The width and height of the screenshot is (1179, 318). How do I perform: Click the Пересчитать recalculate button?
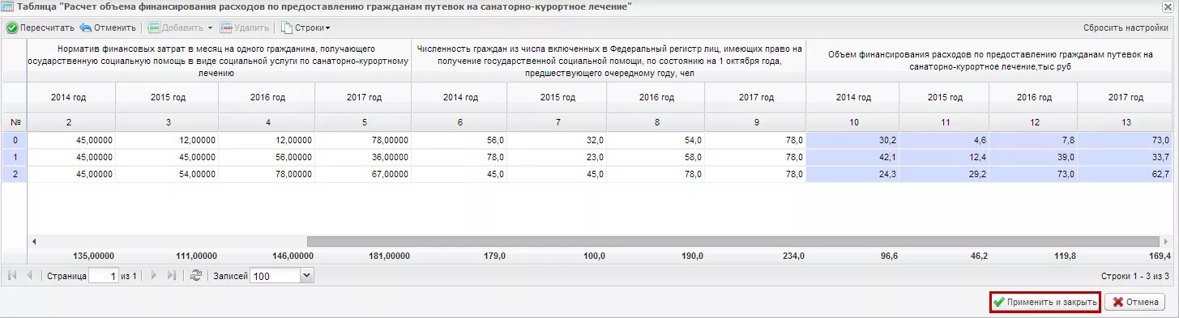[41, 28]
